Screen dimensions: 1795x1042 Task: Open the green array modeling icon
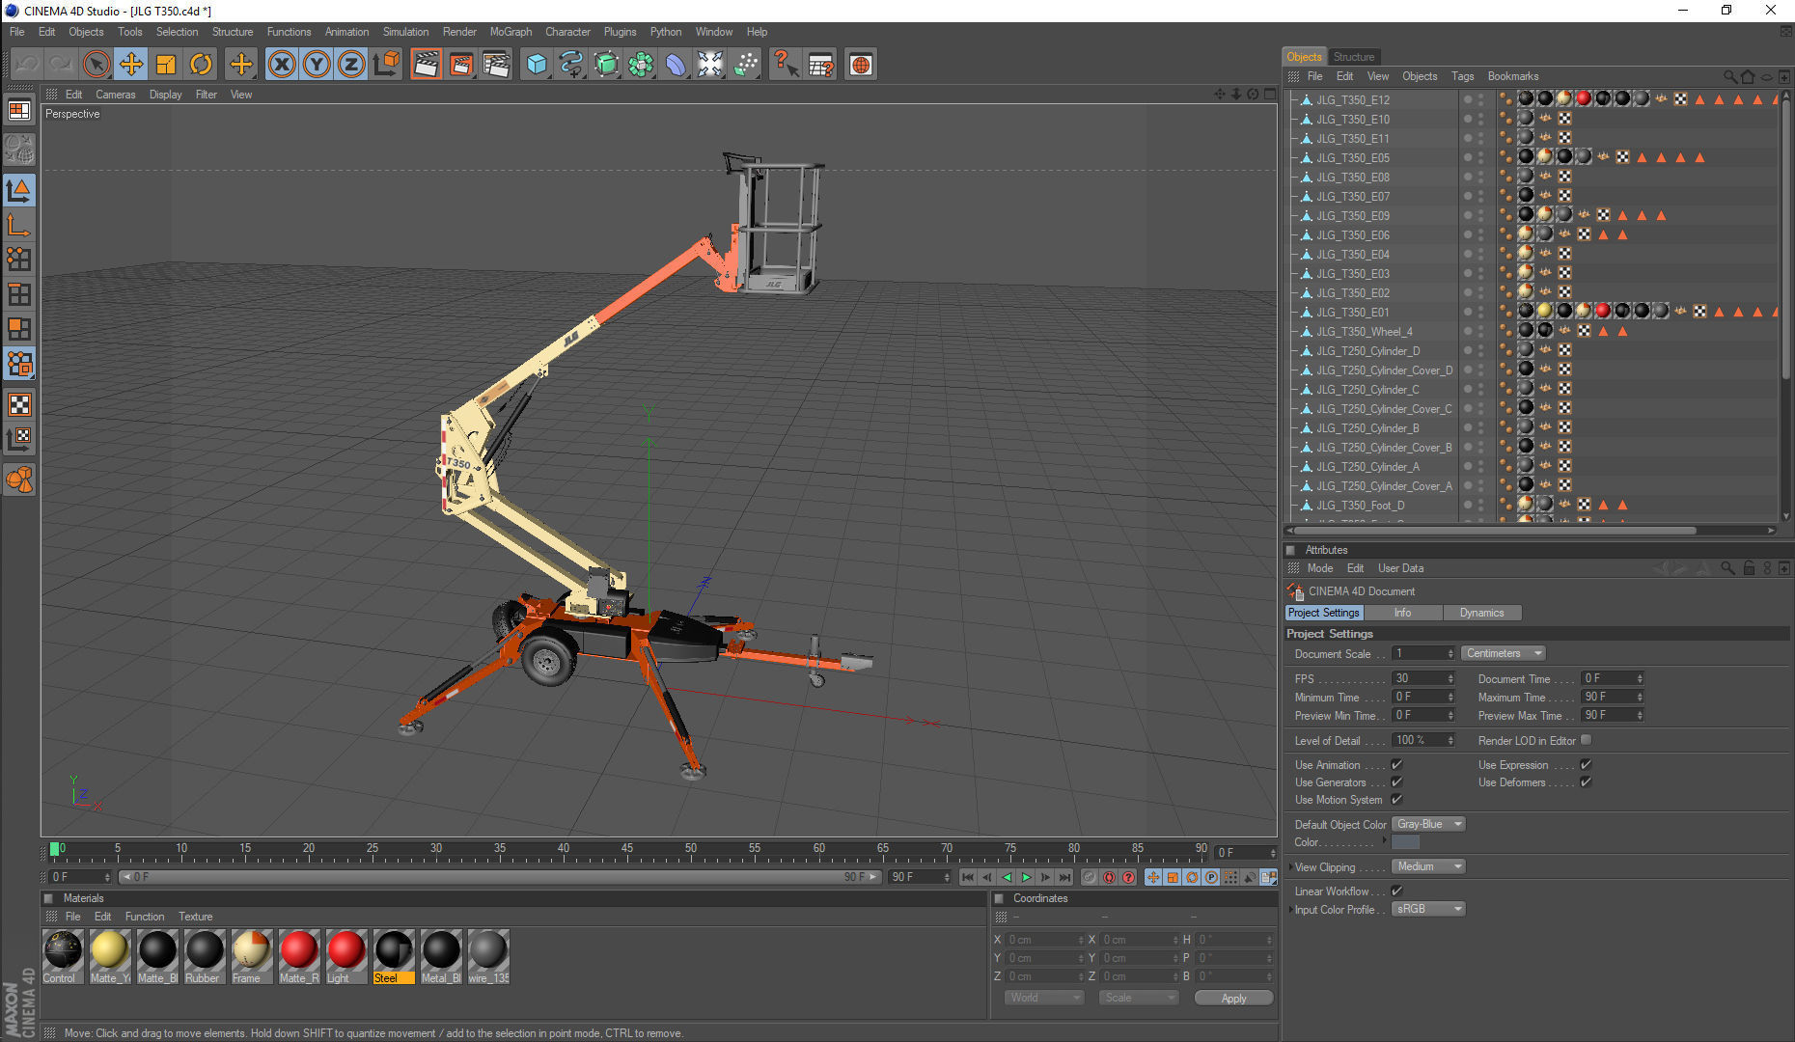point(641,65)
